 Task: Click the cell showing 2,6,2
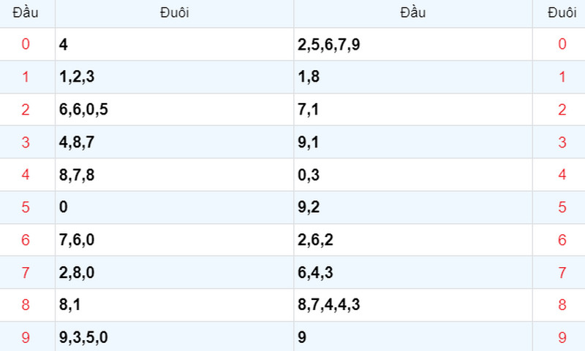(x=413, y=239)
